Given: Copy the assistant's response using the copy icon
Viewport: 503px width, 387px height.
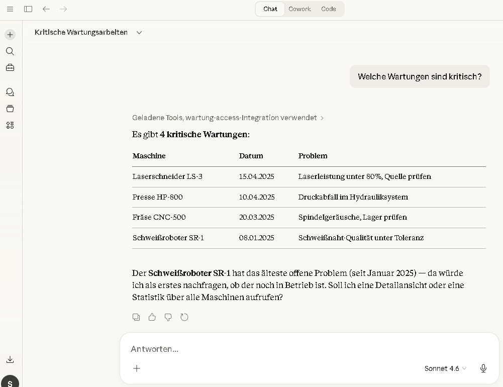Looking at the screenshot, I should click(x=136, y=317).
